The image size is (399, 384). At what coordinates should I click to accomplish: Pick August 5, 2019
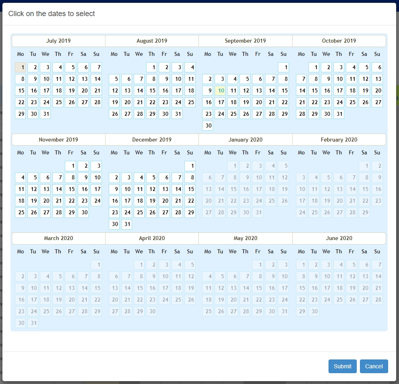point(114,79)
